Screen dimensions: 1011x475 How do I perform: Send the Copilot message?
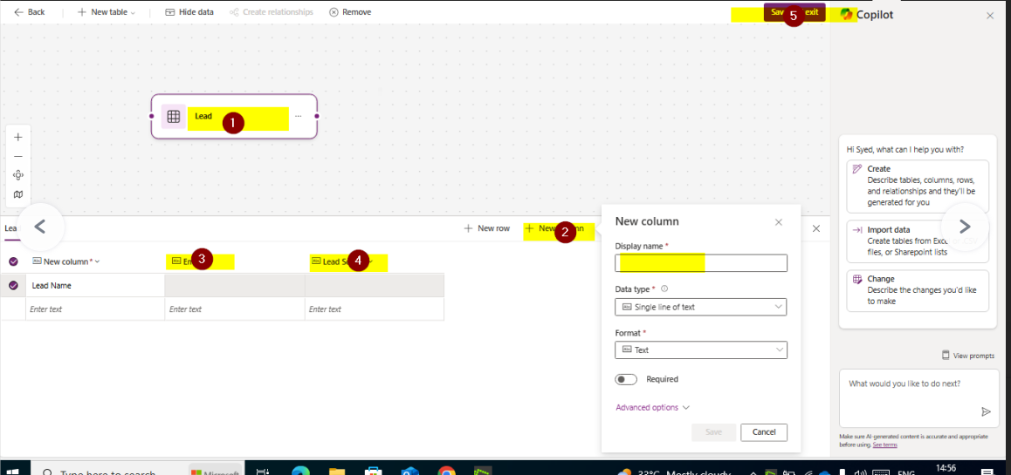coord(985,412)
